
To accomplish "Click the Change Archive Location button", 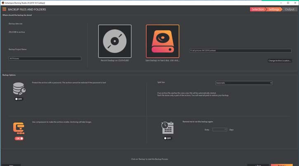I will [280, 61].
